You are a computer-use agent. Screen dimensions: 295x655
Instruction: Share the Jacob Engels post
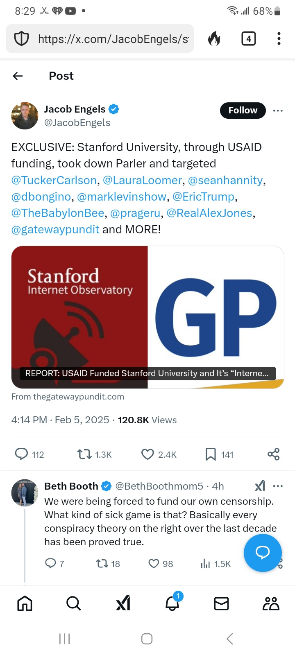pyautogui.click(x=273, y=454)
